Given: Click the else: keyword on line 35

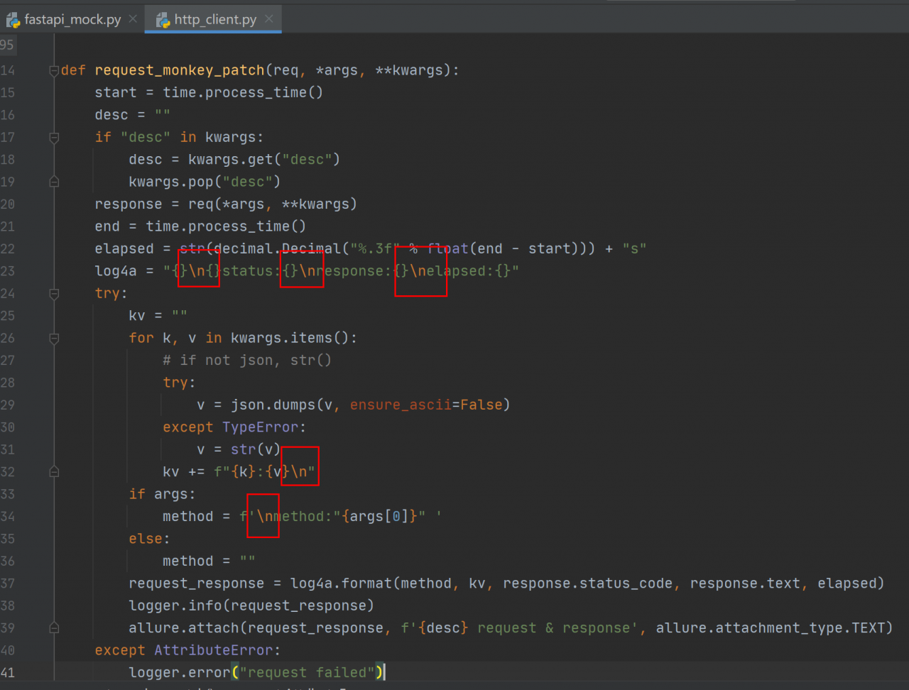Looking at the screenshot, I should (150, 539).
